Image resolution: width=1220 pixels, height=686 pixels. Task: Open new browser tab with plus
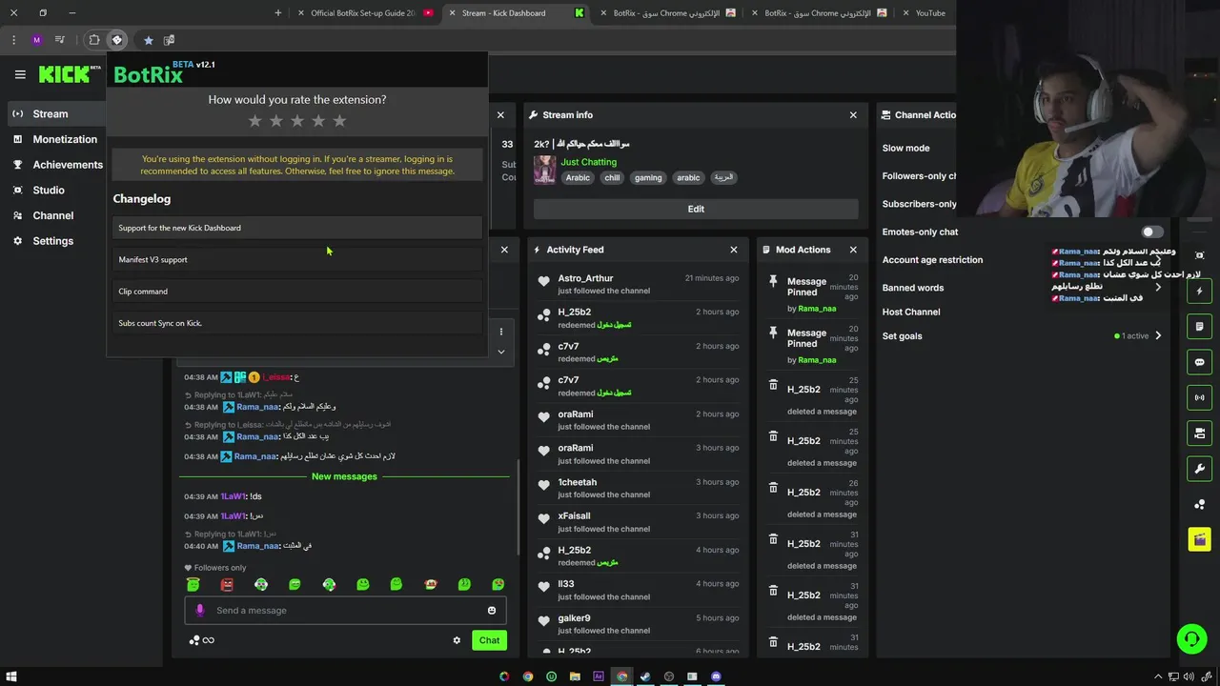tap(278, 13)
